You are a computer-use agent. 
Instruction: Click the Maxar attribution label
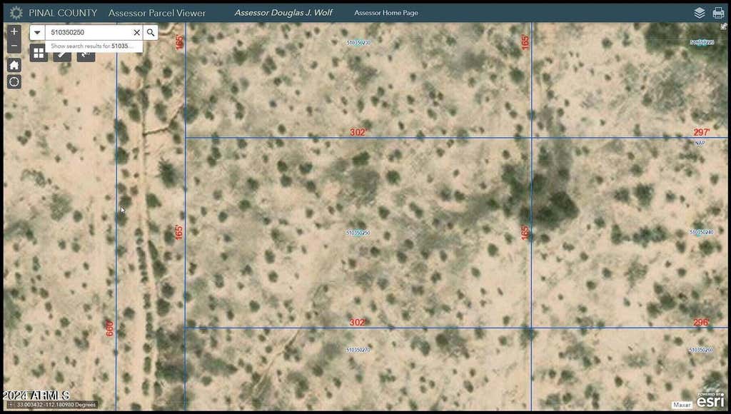click(x=682, y=405)
